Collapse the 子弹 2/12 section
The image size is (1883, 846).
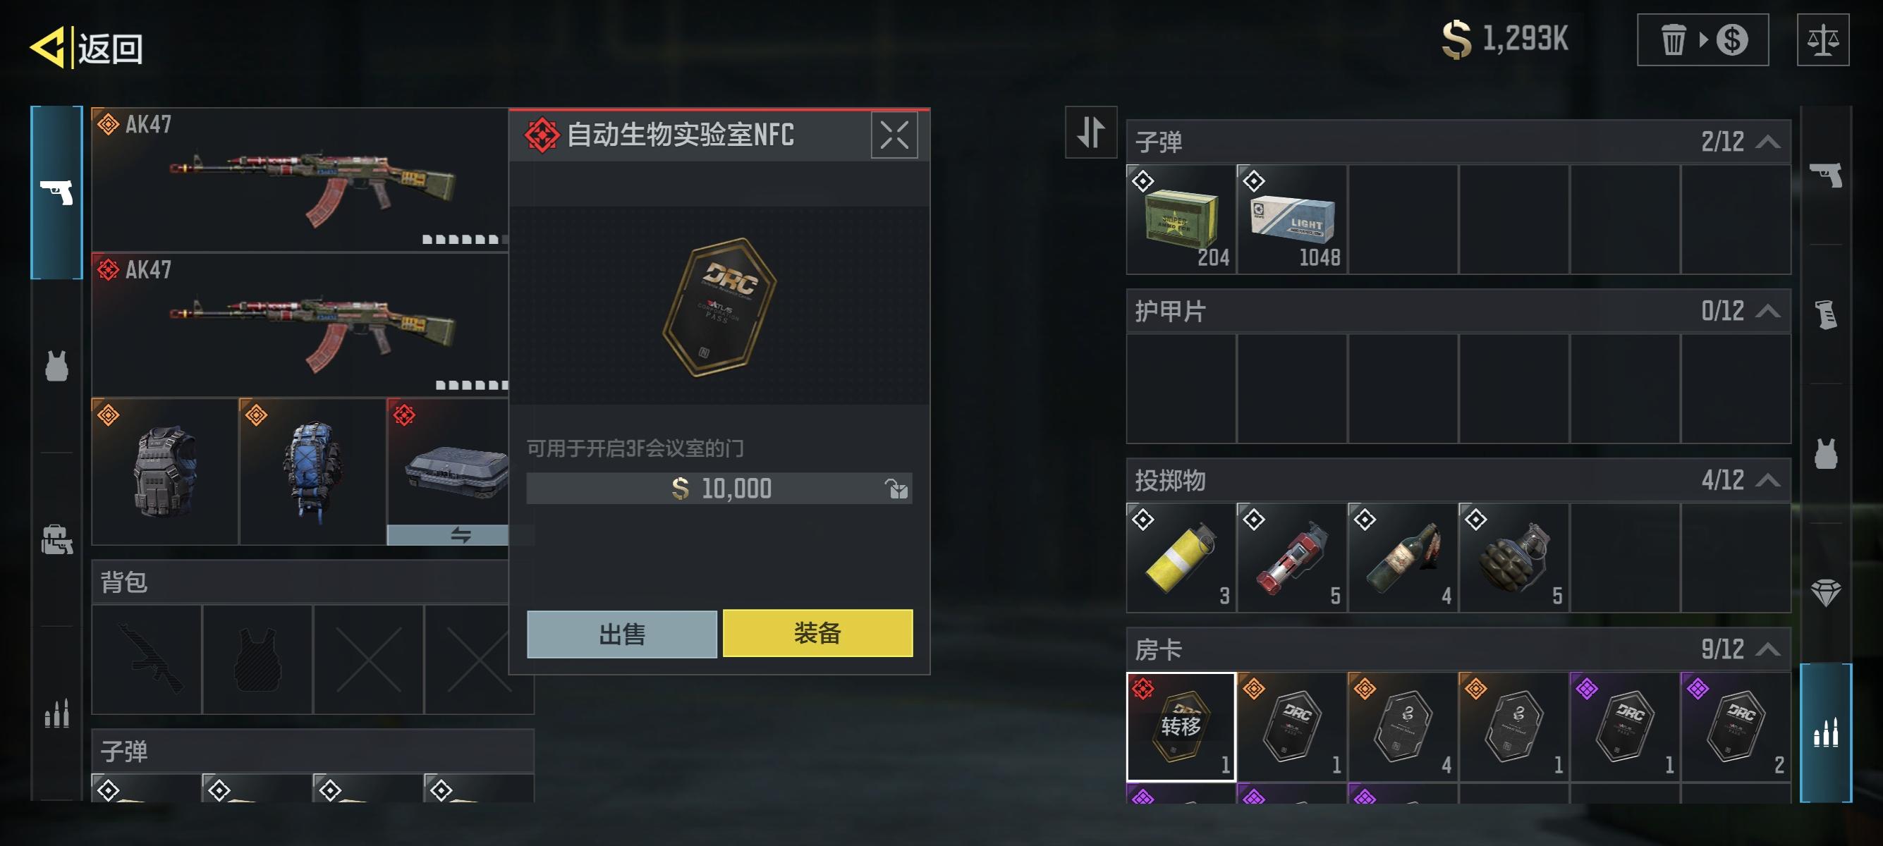1767,142
